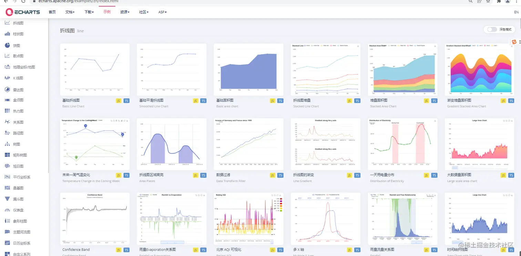Click the 折线图的渐变 example title
Screen dimensions: 521x256
coord(304,175)
